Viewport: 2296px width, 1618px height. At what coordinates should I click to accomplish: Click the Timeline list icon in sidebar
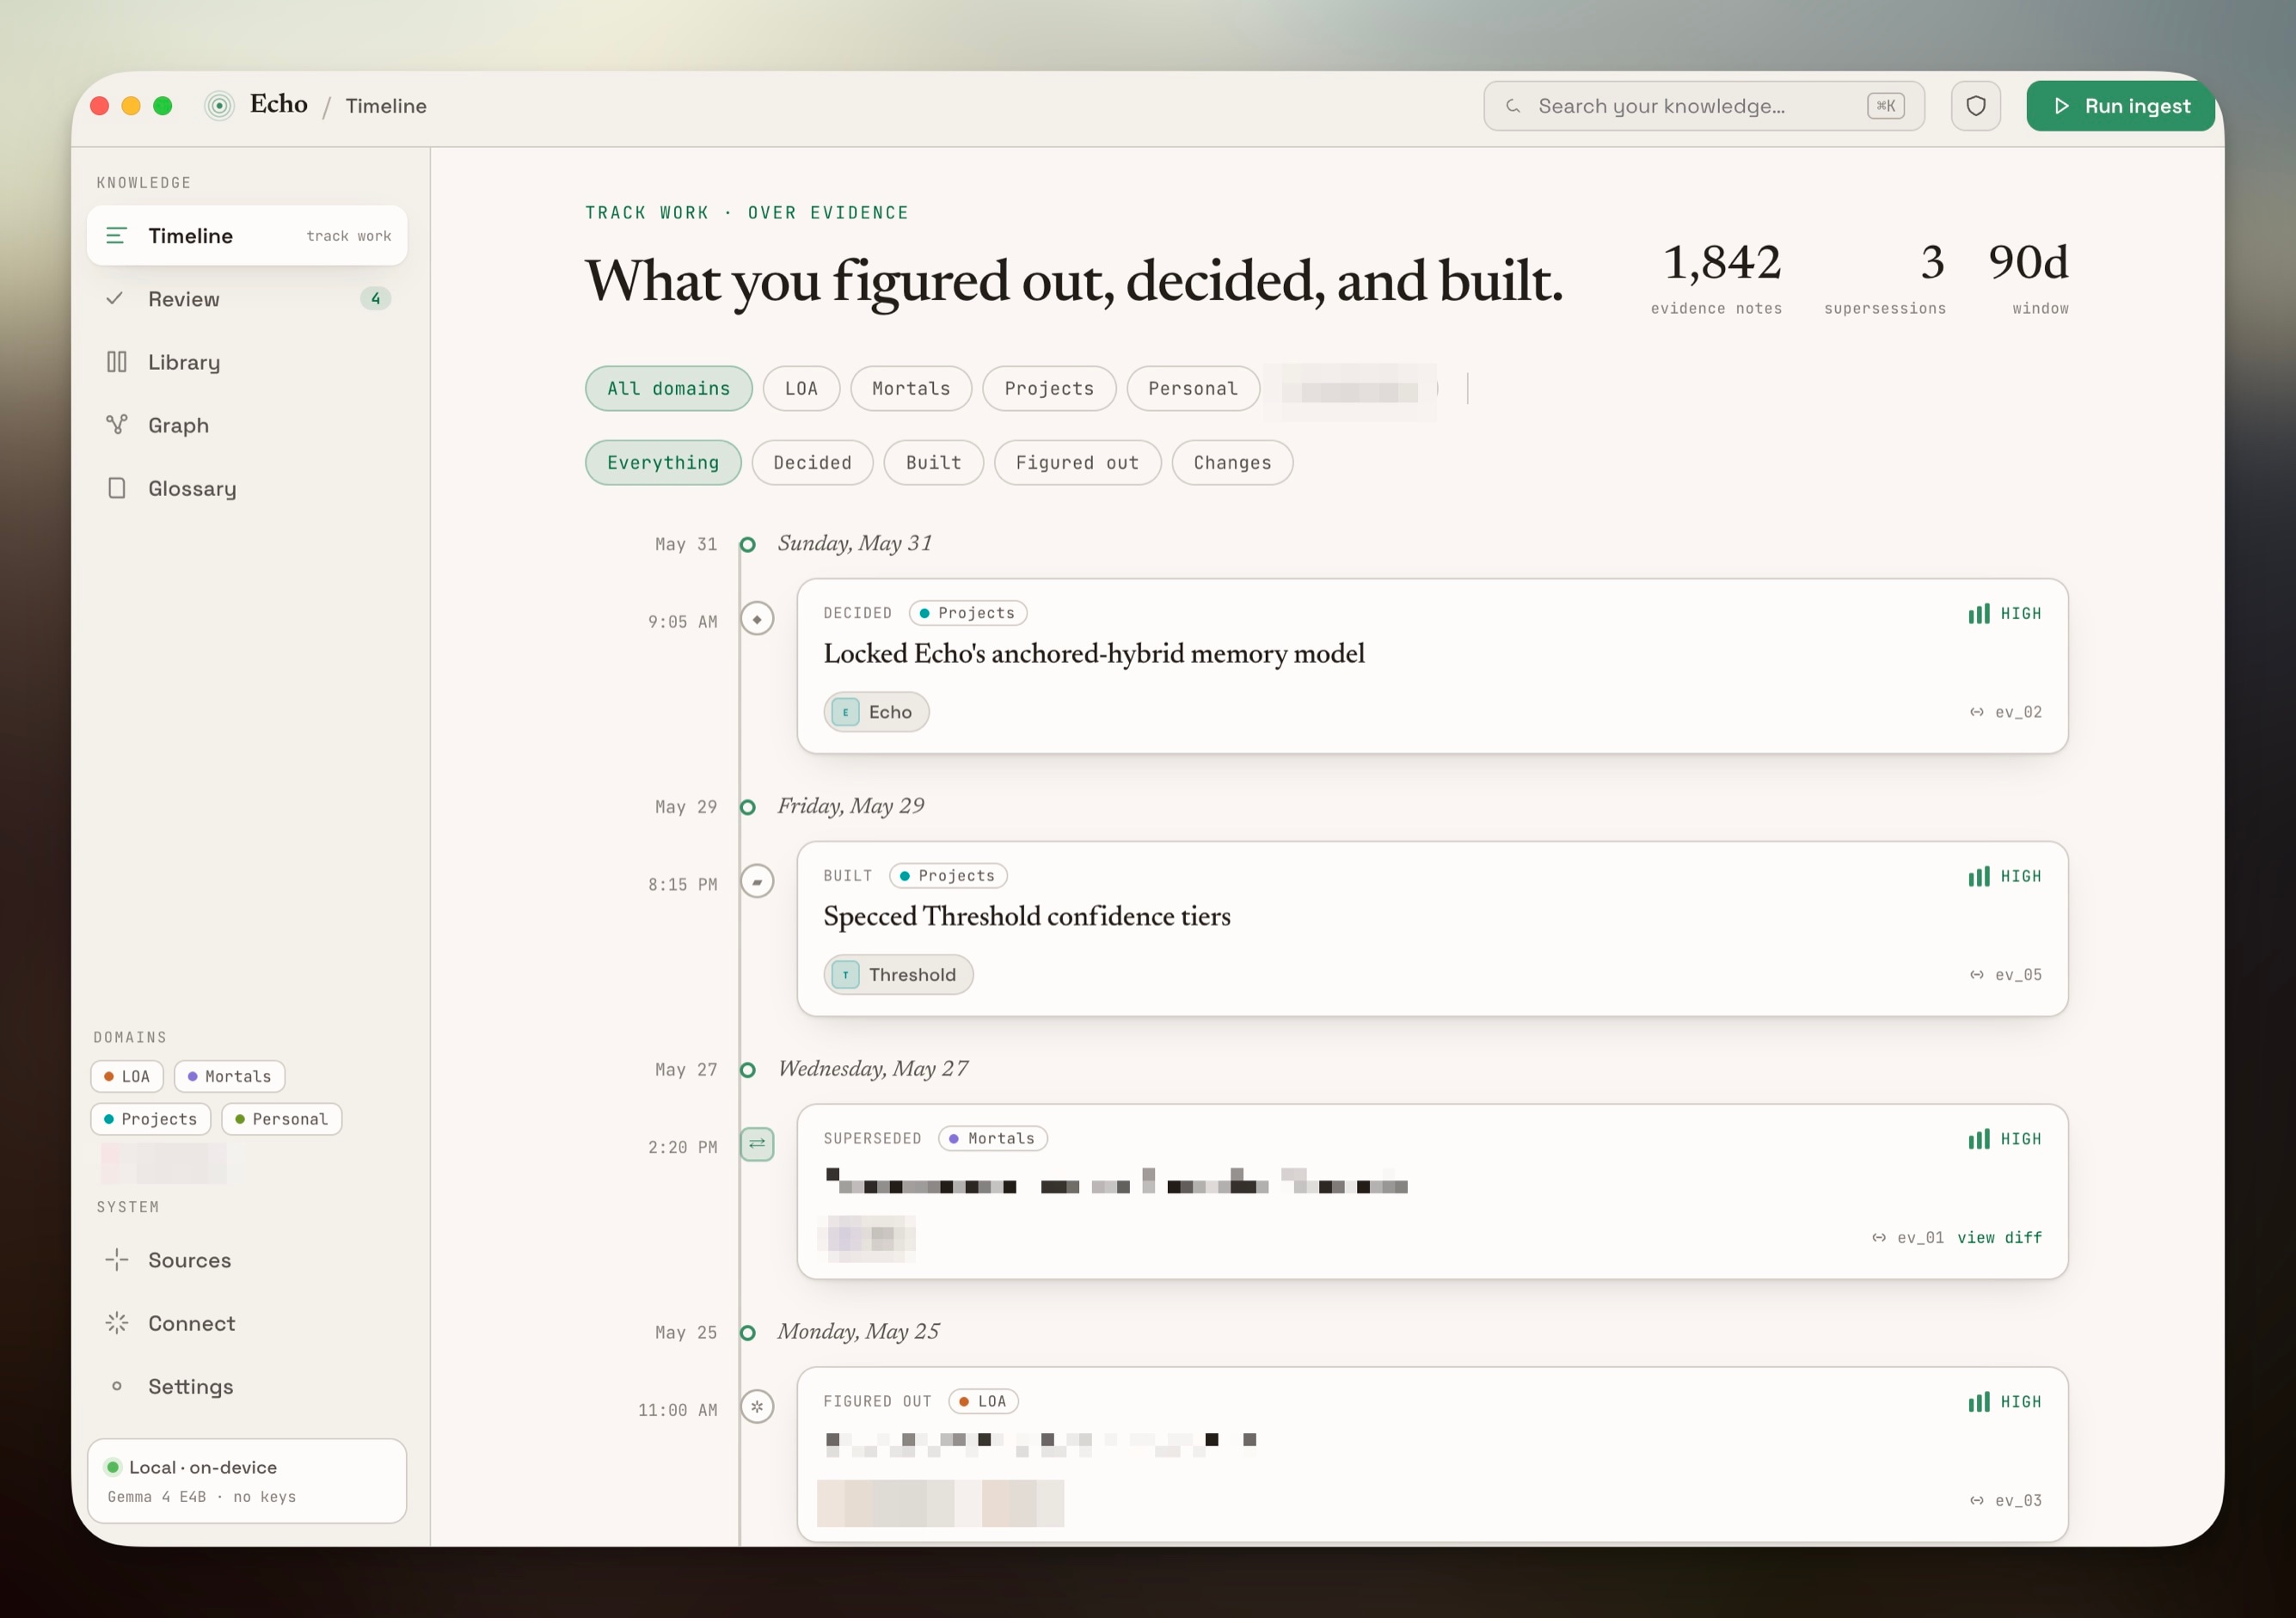point(116,236)
